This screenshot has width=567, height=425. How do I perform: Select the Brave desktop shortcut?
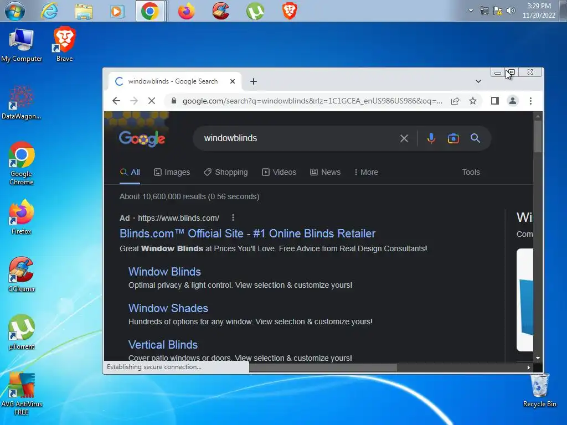point(64,44)
